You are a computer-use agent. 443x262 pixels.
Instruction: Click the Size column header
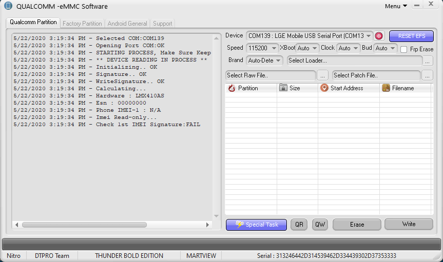[297, 88]
